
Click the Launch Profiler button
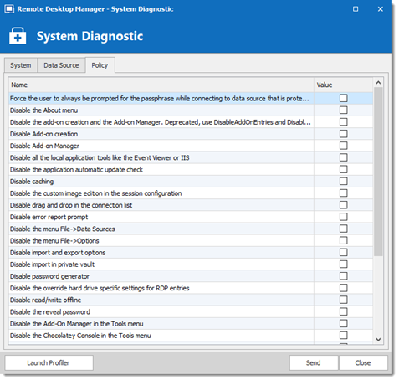(49, 362)
